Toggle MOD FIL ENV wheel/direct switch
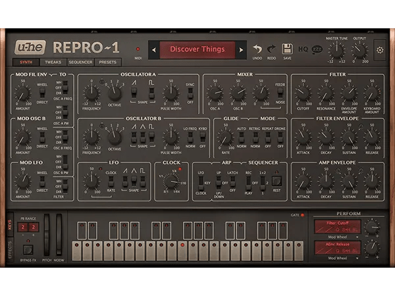 (42, 93)
